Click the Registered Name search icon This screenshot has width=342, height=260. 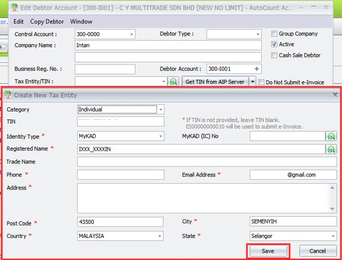331,149
